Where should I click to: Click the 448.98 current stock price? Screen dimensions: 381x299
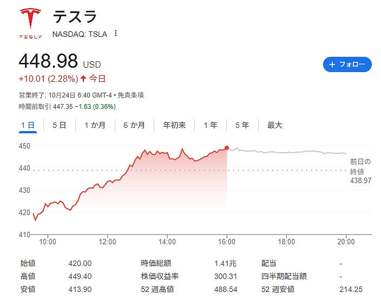[48, 61]
